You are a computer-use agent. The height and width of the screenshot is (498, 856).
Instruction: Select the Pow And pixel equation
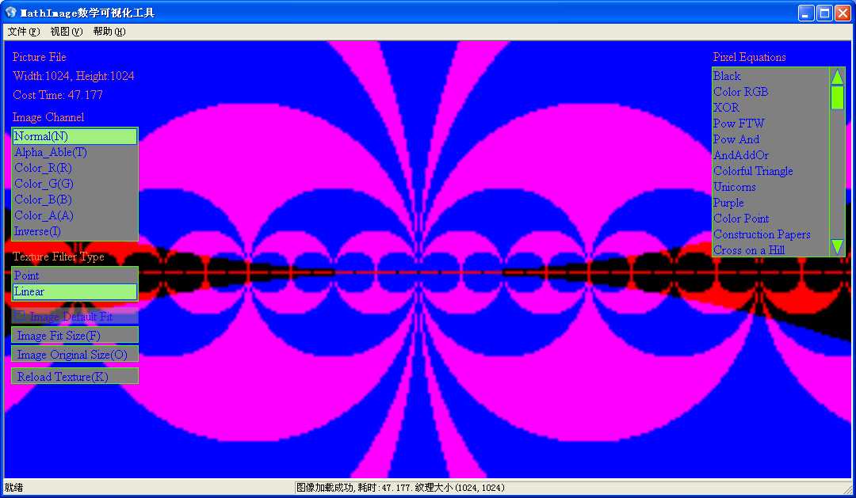click(x=770, y=139)
